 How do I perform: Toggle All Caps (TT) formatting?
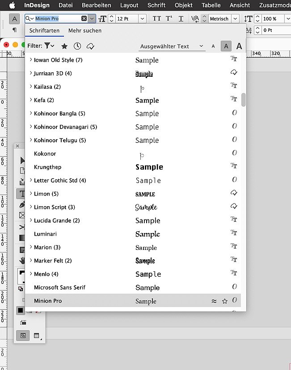point(156,19)
